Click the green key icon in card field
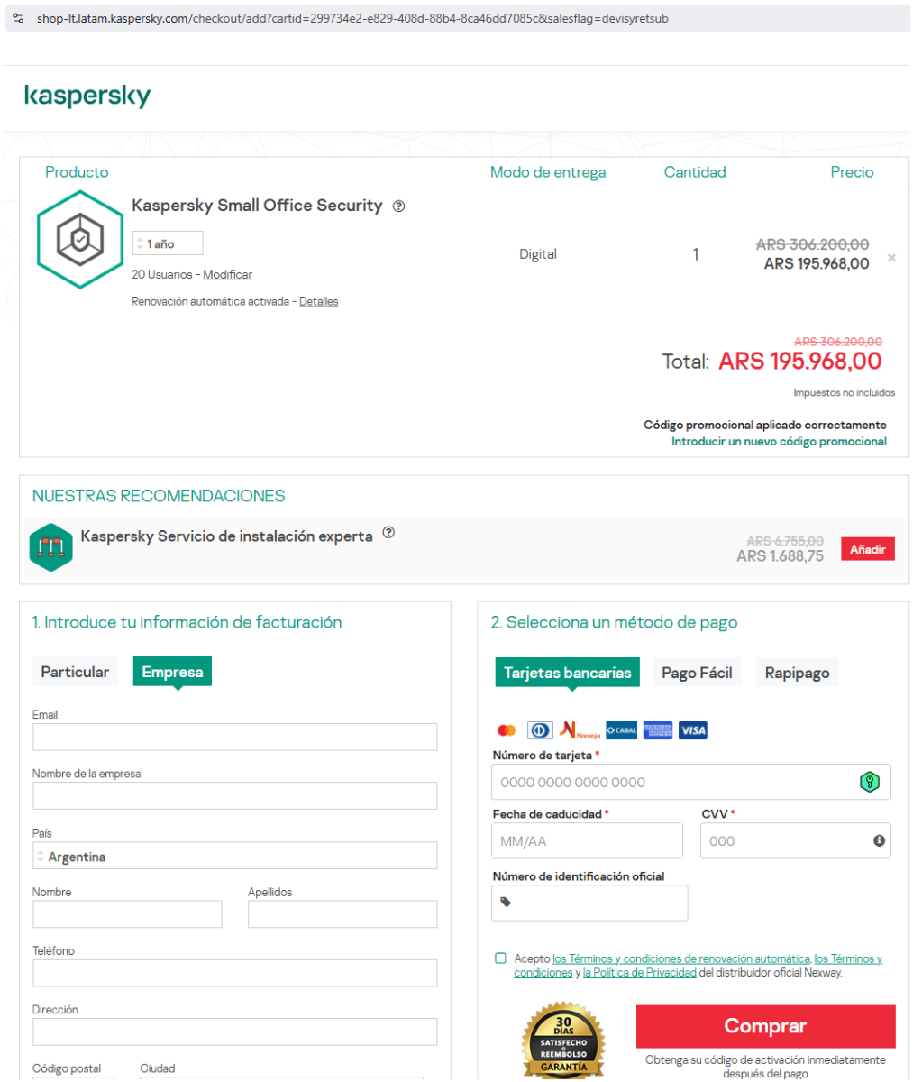The image size is (913, 1082). click(868, 782)
